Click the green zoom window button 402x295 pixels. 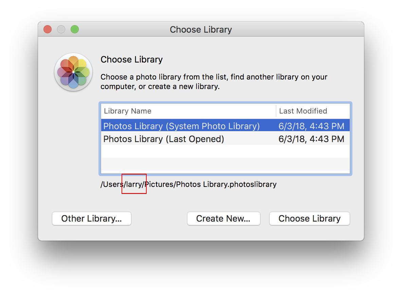(75, 30)
